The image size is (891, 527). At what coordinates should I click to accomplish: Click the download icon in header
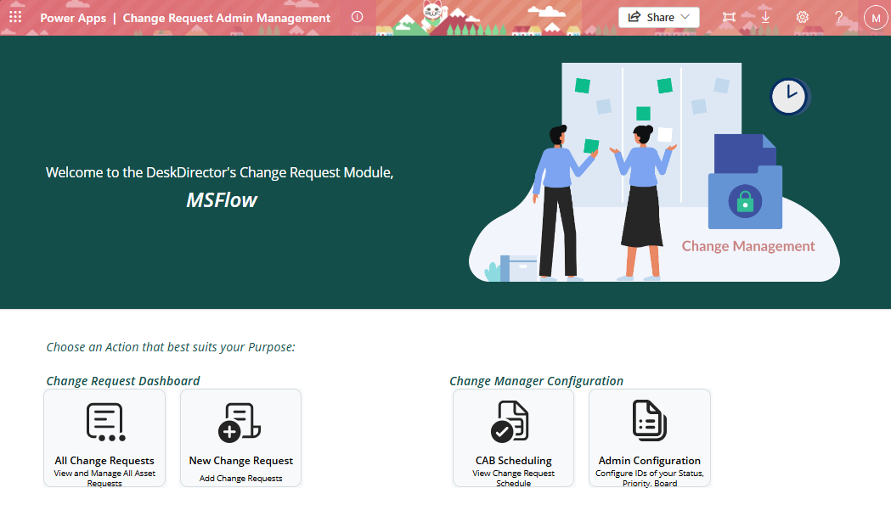(765, 17)
